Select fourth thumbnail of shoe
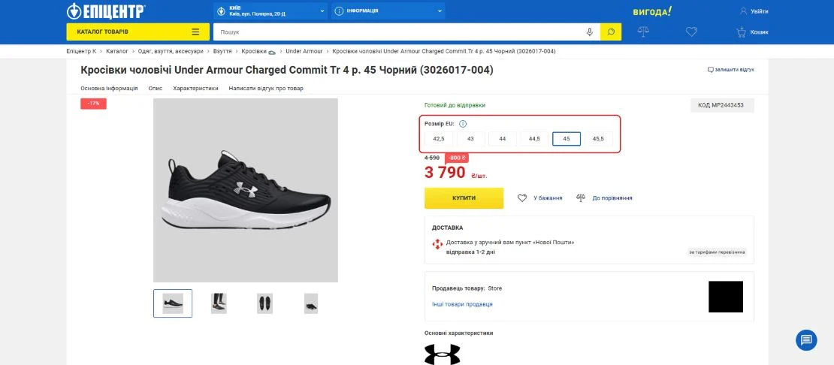This screenshot has height=365, width=834. (x=311, y=303)
